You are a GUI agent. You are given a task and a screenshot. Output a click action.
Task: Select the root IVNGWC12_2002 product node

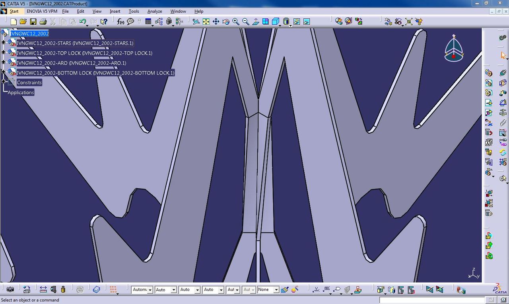tap(29, 33)
